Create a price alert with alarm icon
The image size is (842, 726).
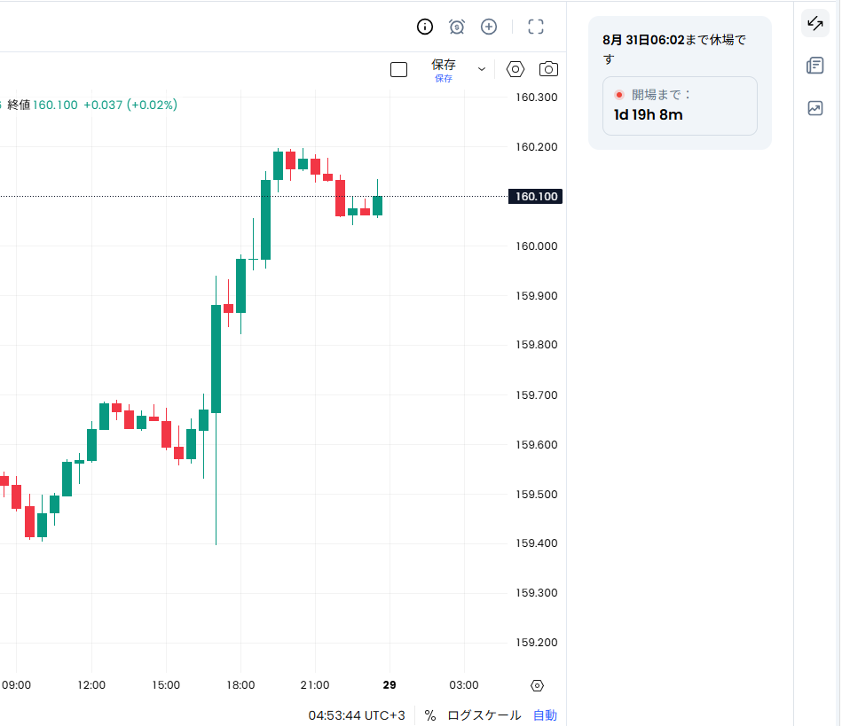pyautogui.click(x=456, y=27)
